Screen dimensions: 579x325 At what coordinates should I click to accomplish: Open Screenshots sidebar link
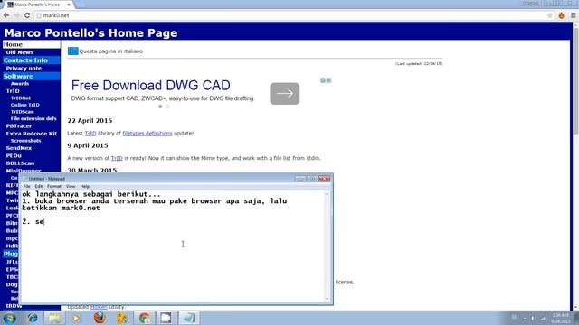pos(26,141)
